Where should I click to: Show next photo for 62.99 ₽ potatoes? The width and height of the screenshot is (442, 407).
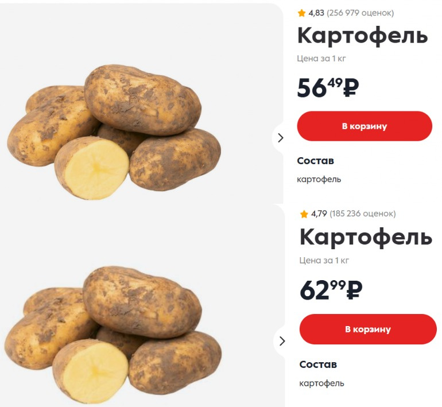point(282,341)
